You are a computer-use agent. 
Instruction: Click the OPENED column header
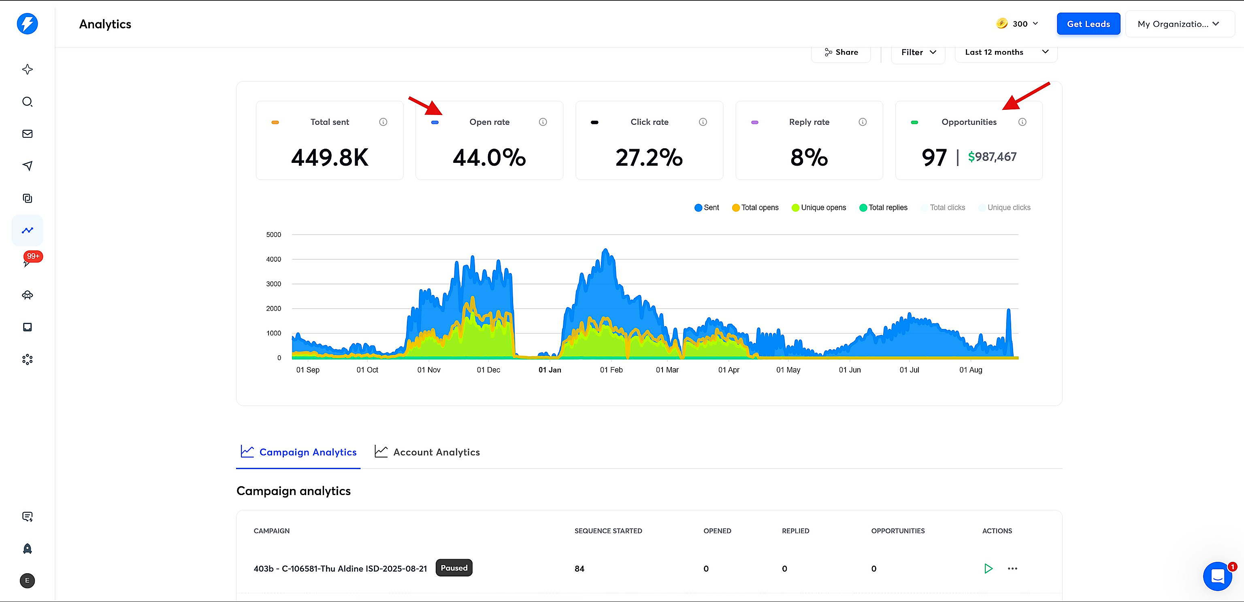point(717,530)
